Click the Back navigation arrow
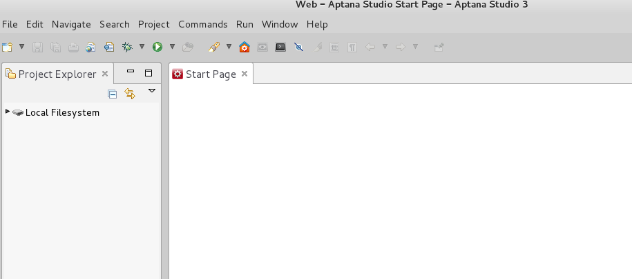Screen dimensions: 632x279 click(x=370, y=47)
